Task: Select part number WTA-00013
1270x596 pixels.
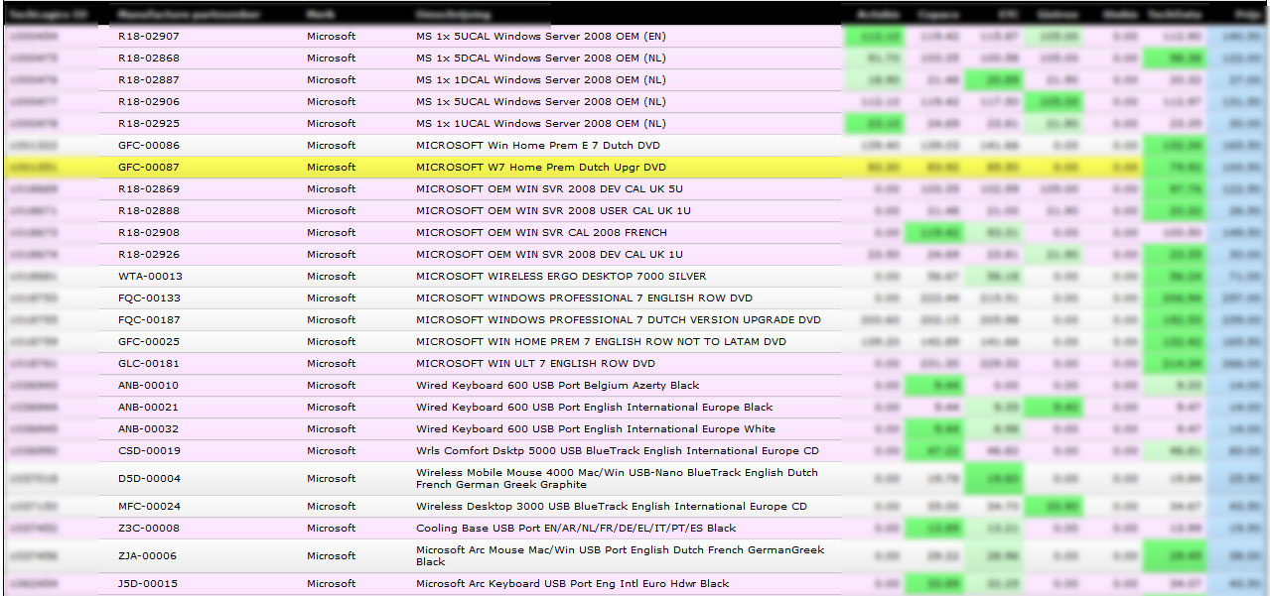Action: pyautogui.click(x=150, y=277)
